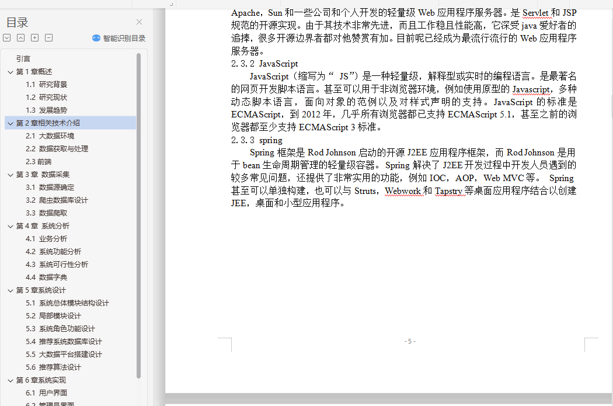
Task: Select the 第 4 章 系统分析 heading
Action: click(x=43, y=225)
